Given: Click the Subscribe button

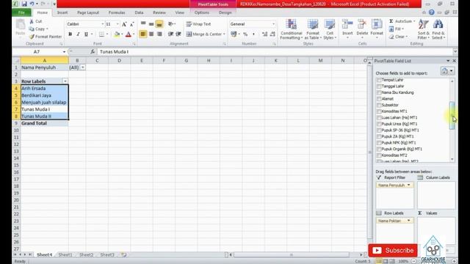Looking at the screenshot, I should pyautogui.click(x=393, y=250).
